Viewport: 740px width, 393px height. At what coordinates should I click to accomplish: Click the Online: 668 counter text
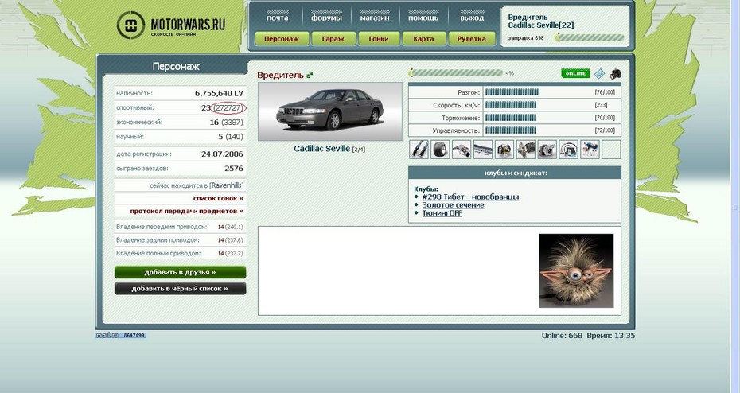pyautogui.click(x=562, y=336)
